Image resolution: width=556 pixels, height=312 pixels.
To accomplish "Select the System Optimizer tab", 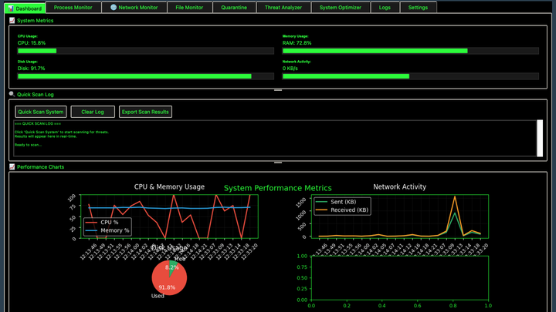I will click(340, 8).
